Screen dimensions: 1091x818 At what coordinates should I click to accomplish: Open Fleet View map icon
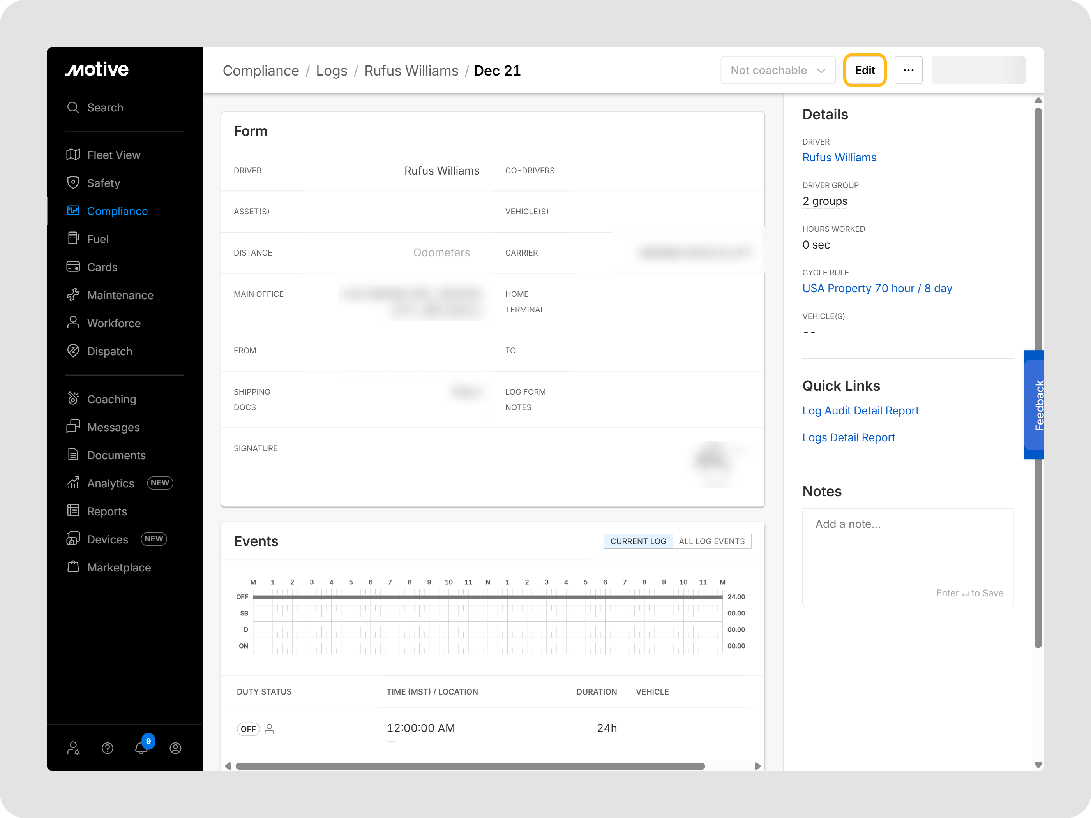point(73,155)
